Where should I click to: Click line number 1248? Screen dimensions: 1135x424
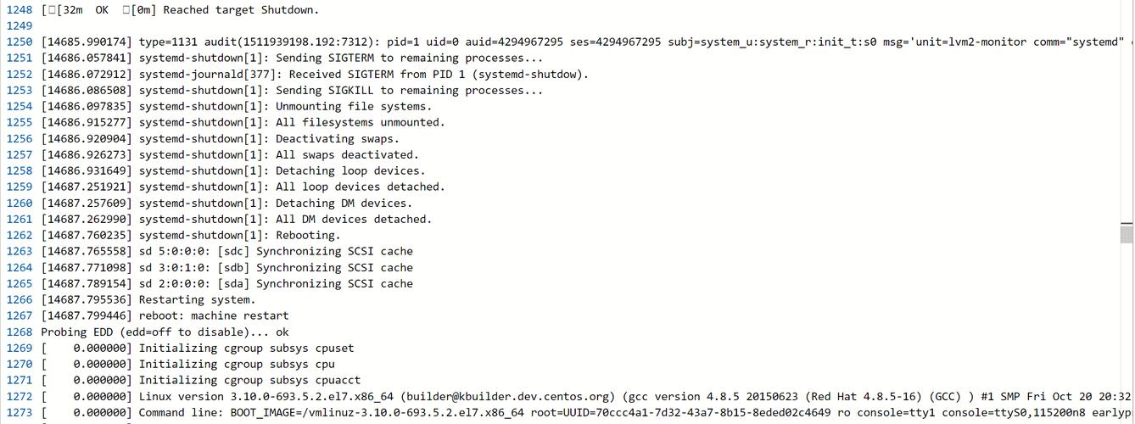(x=20, y=10)
